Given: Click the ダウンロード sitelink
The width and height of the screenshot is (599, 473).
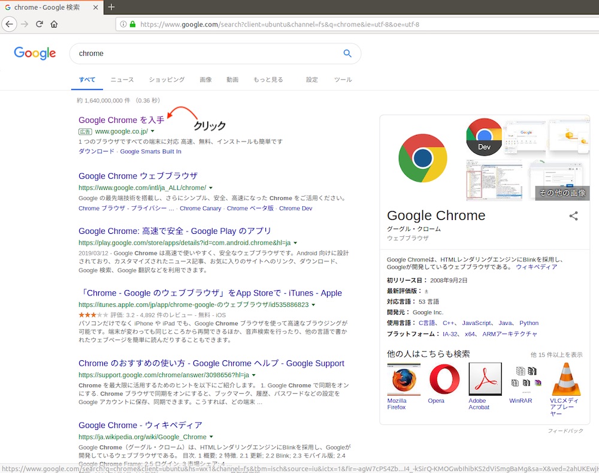Looking at the screenshot, I should (96, 152).
